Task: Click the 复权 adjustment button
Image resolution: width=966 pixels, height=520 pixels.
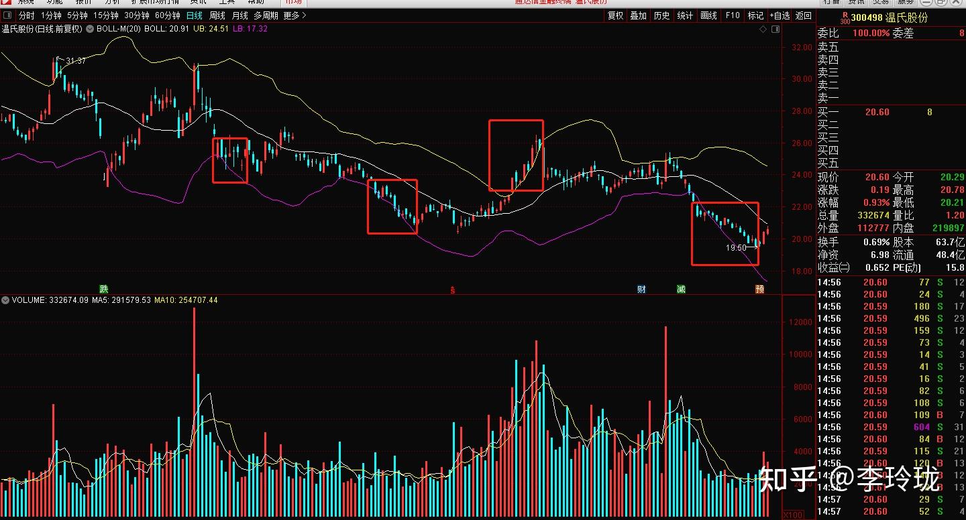Action: (x=615, y=15)
